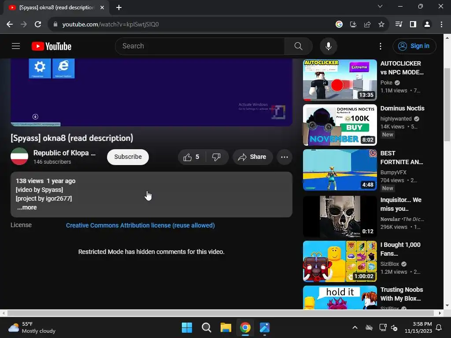The height and width of the screenshot is (338, 451).
Task: Start voice search with microphone icon
Action: tap(328, 46)
